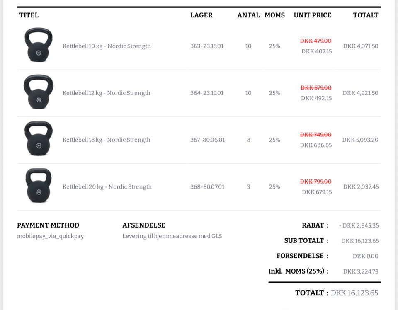Click the crossed-out price DKK 479.00
Image resolution: width=398 pixels, height=310 pixels.
click(316, 41)
